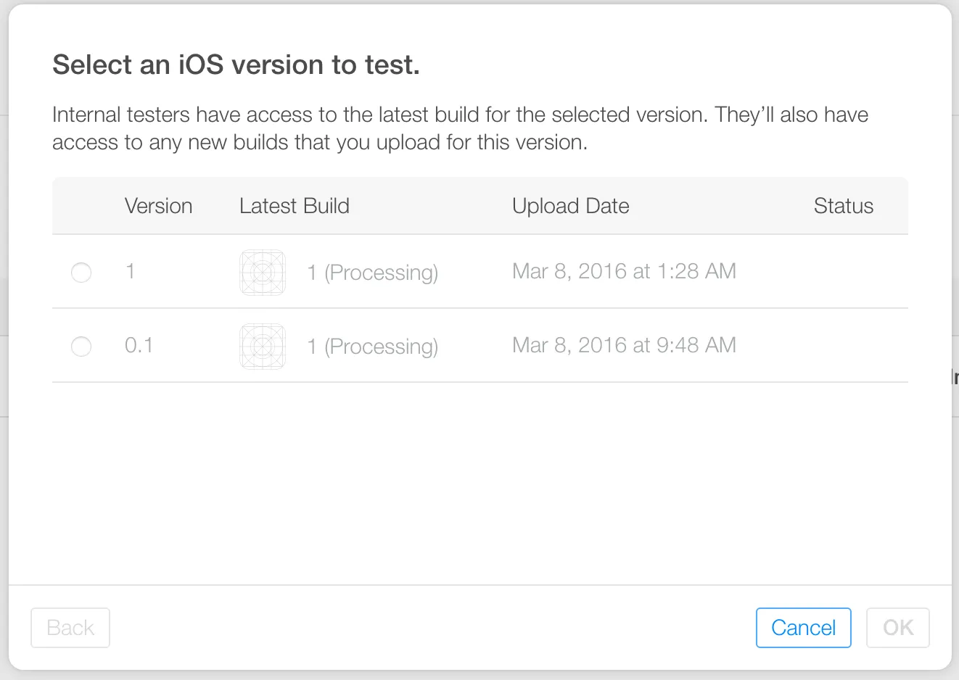959x680 pixels.
Task: Click the internal testers description paragraph
Action: tap(460, 128)
